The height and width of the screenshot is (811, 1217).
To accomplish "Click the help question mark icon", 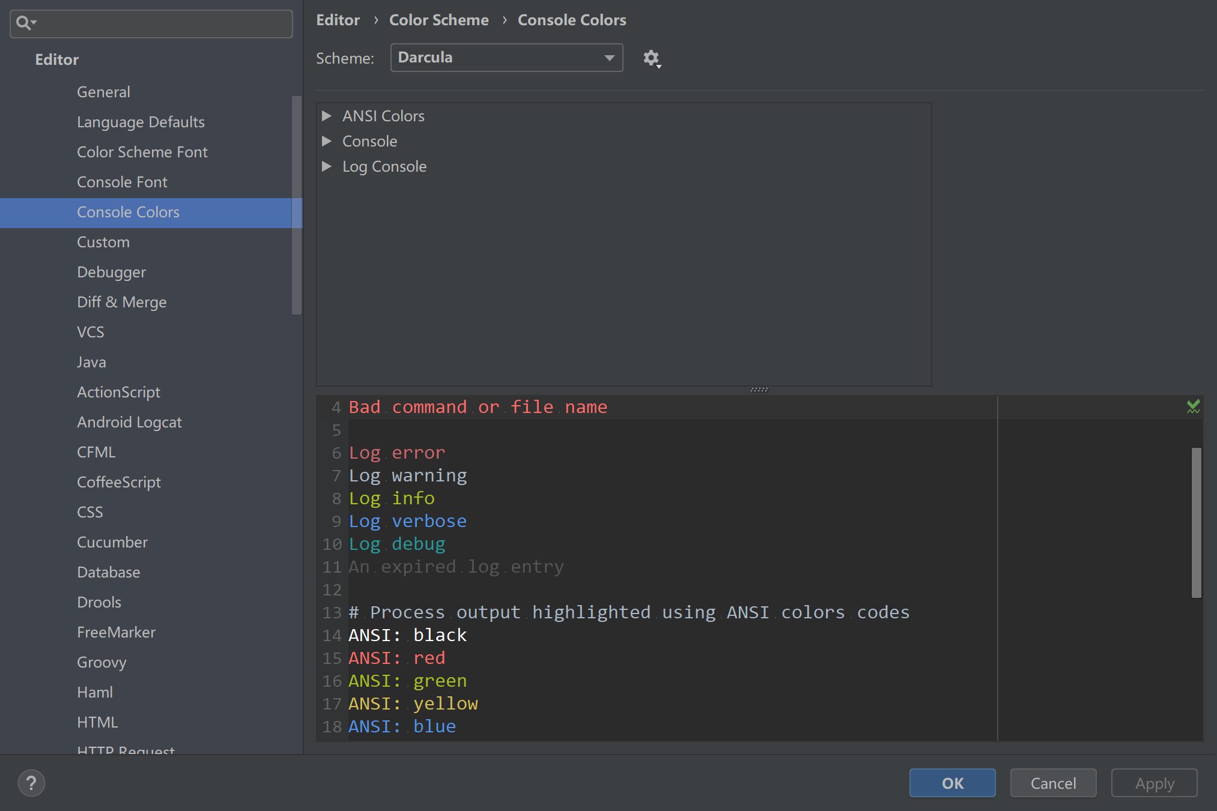I will (x=31, y=783).
